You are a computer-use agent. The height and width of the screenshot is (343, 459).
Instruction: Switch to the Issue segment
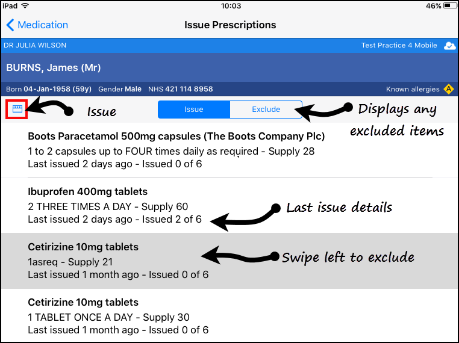[x=194, y=110]
